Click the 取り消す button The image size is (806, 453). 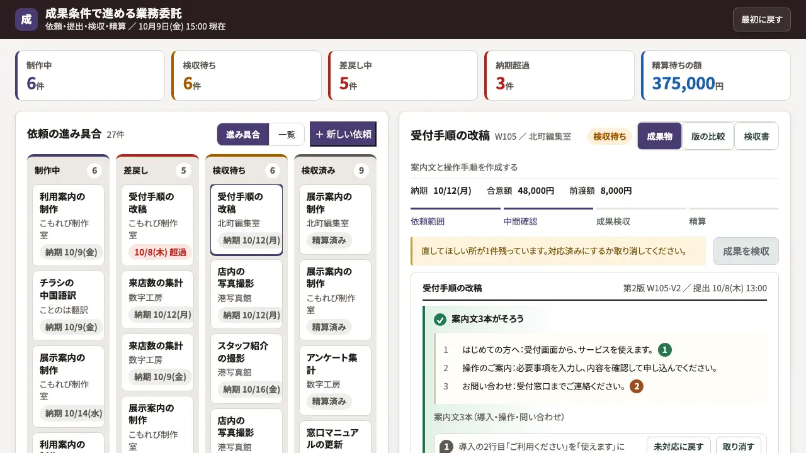[738, 447]
